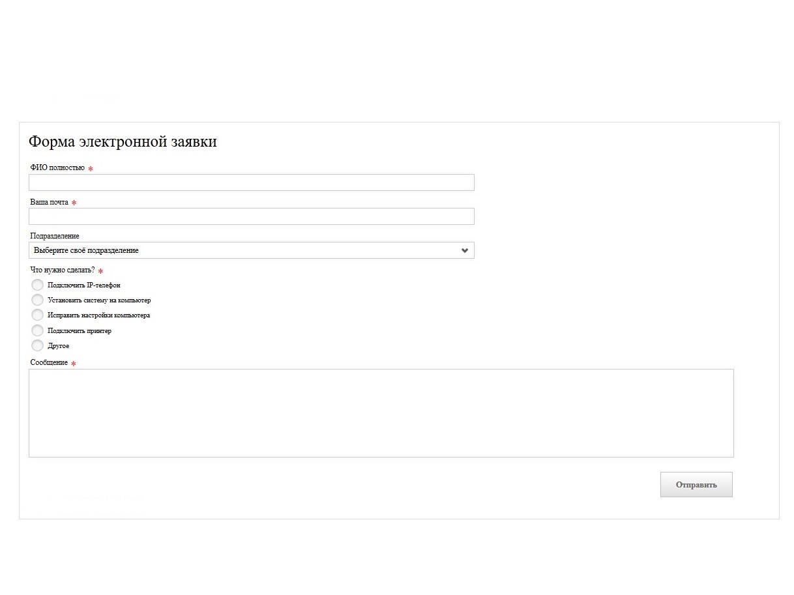Click into the 'Ваша почта' input field
The image size is (794, 595).
click(x=252, y=216)
